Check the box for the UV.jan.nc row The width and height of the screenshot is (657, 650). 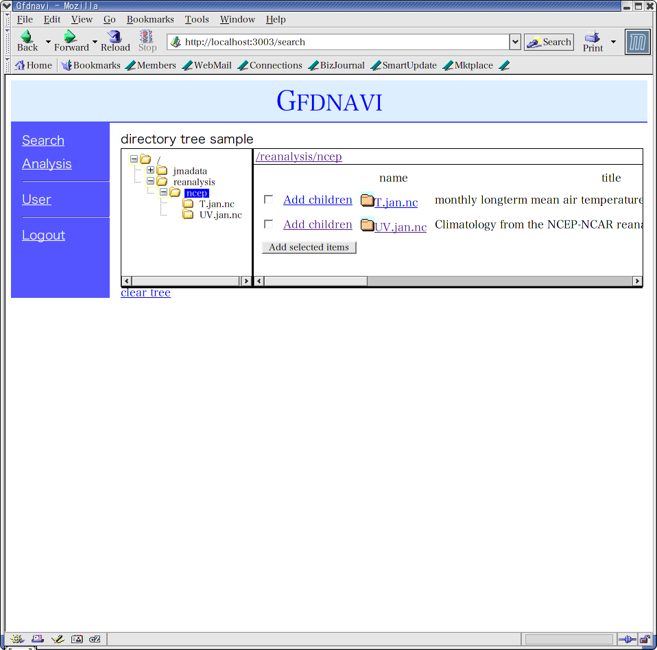(x=269, y=224)
